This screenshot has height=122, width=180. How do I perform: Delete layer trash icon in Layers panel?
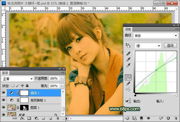click(58, 118)
